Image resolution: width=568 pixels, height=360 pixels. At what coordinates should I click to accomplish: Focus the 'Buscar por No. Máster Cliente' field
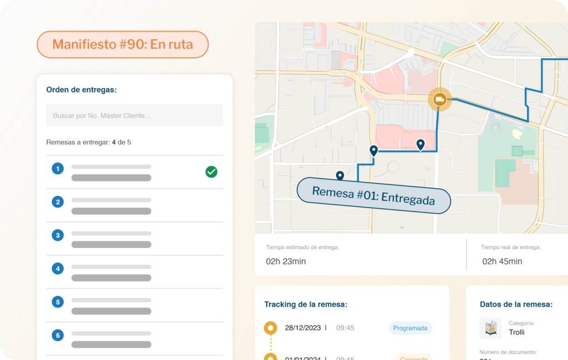click(135, 116)
